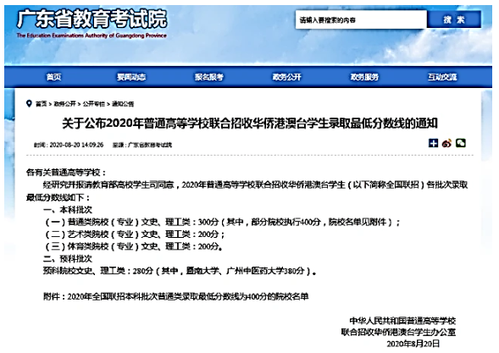Select 互动交流 in the navigation bar
This screenshot has width=499, height=353.
click(x=442, y=77)
